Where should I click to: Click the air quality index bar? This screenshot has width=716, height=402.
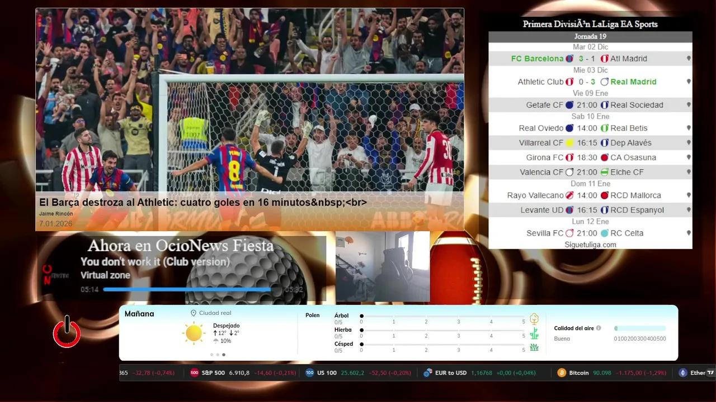point(640,328)
